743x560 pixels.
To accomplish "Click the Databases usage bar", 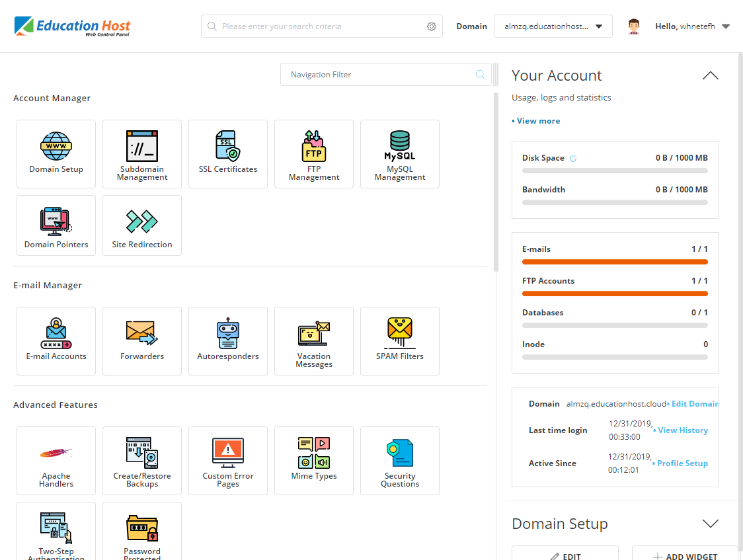I will (615, 325).
